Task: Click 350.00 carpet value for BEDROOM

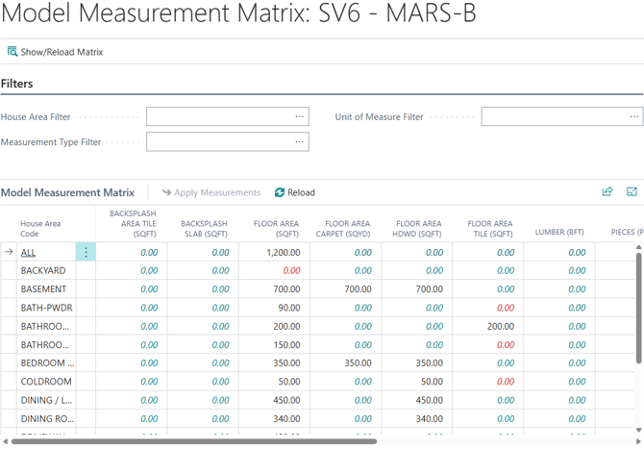Action: [x=359, y=362]
